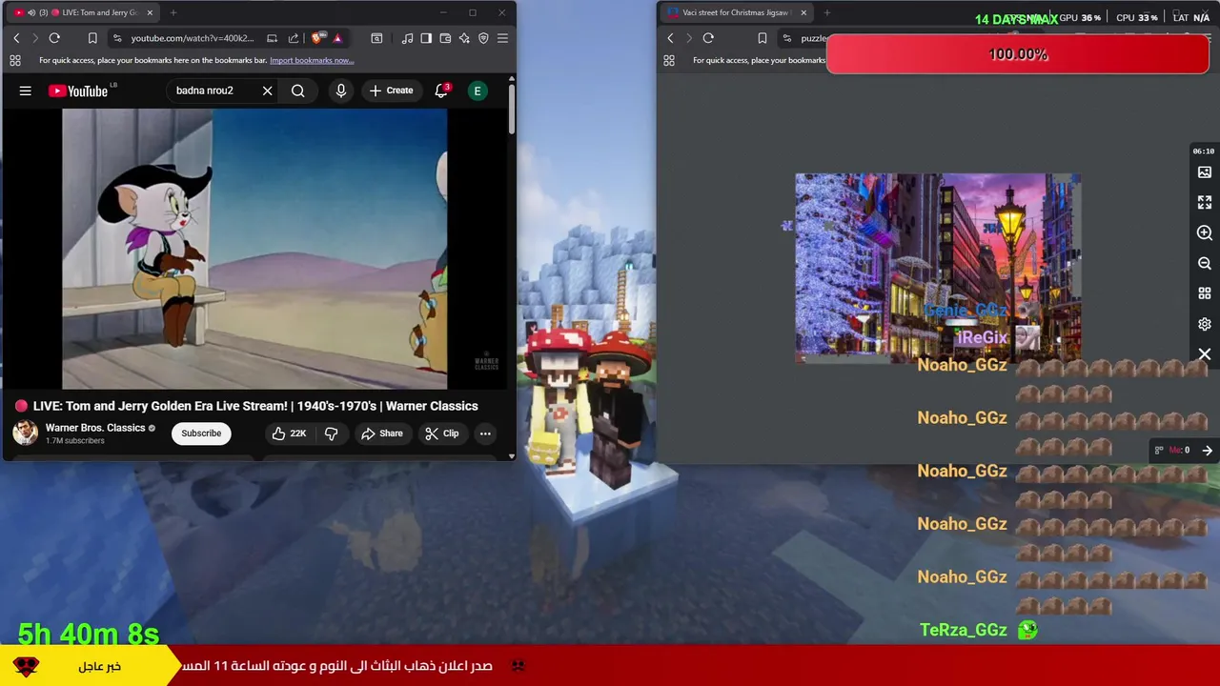The height and width of the screenshot is (686, 1220).
Task: Reload the YouTube page
Action: click(54, 38)
